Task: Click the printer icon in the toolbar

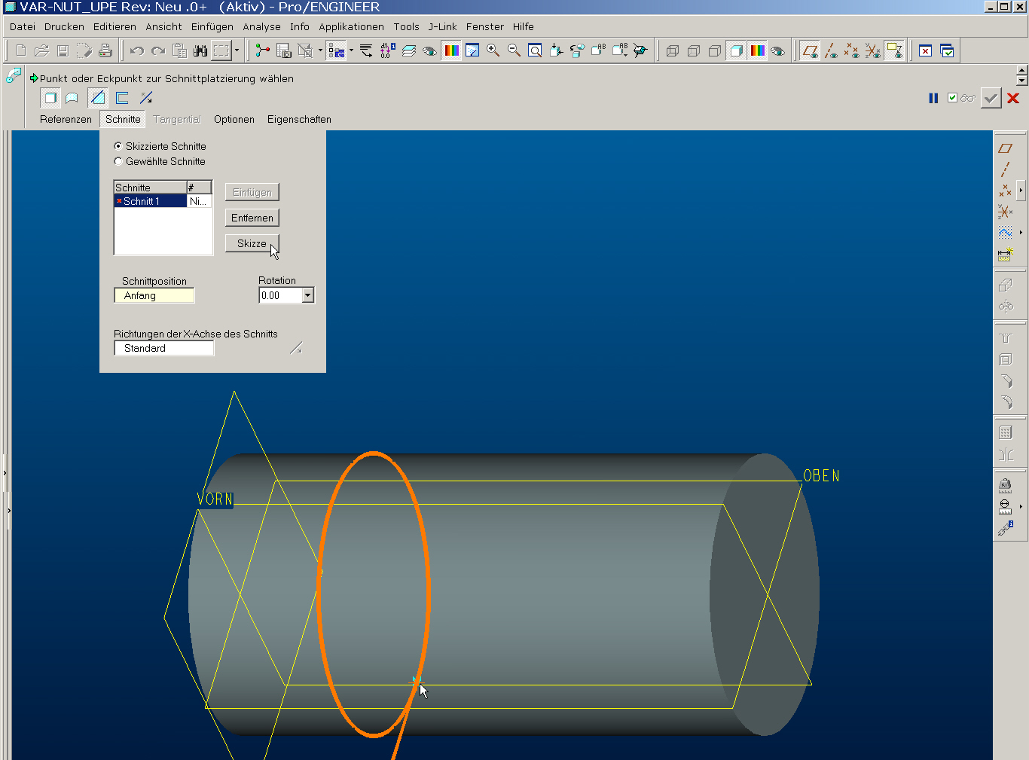Action: click(x=105, y=50)
